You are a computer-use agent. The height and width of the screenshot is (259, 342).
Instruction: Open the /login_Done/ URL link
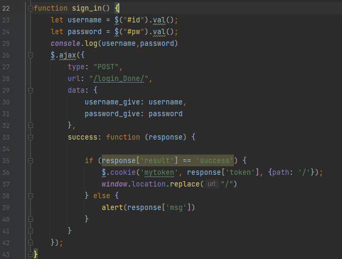(x=119, y=78)
